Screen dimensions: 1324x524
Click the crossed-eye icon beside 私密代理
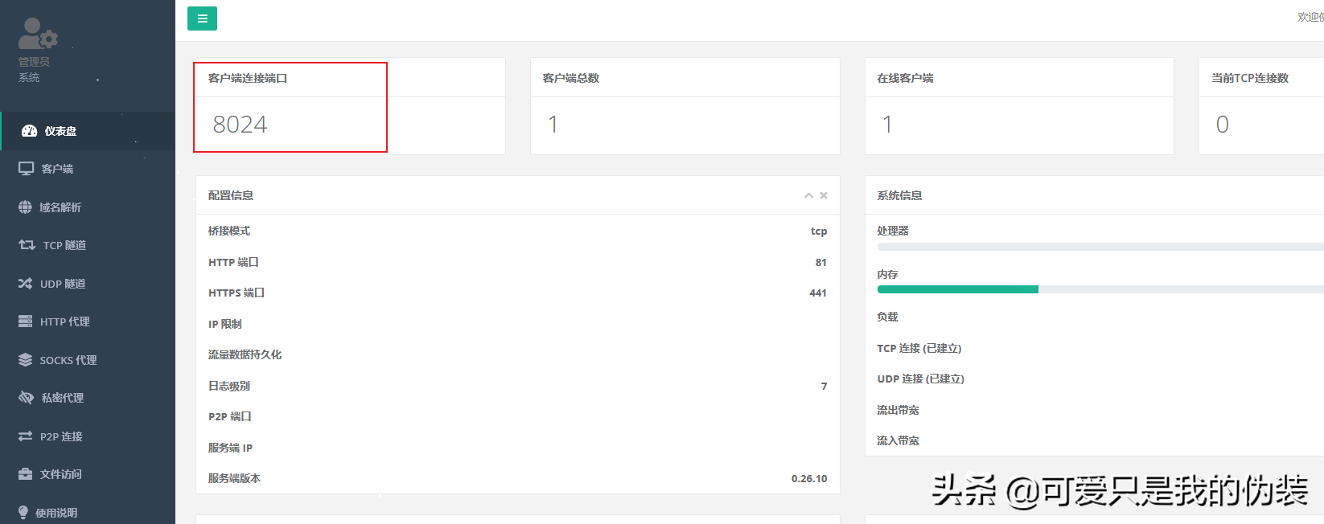click(26, 398)
